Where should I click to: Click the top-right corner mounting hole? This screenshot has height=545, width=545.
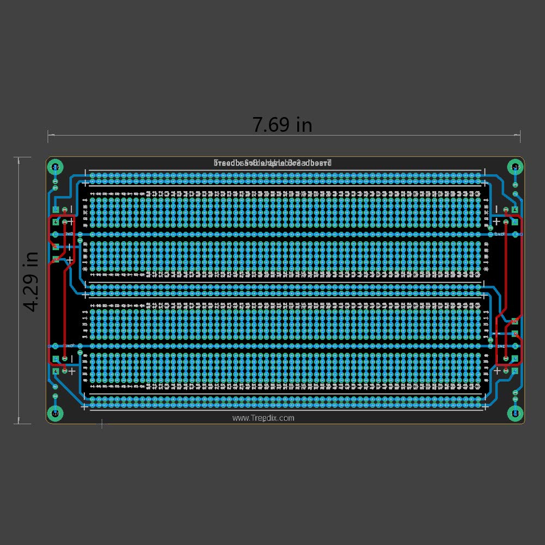tap(515, 166)
